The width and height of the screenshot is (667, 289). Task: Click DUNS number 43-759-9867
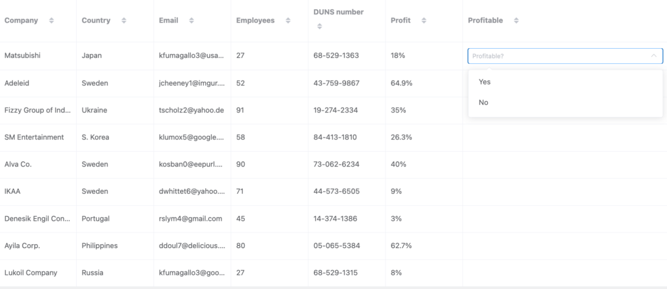tap(337, 83)
